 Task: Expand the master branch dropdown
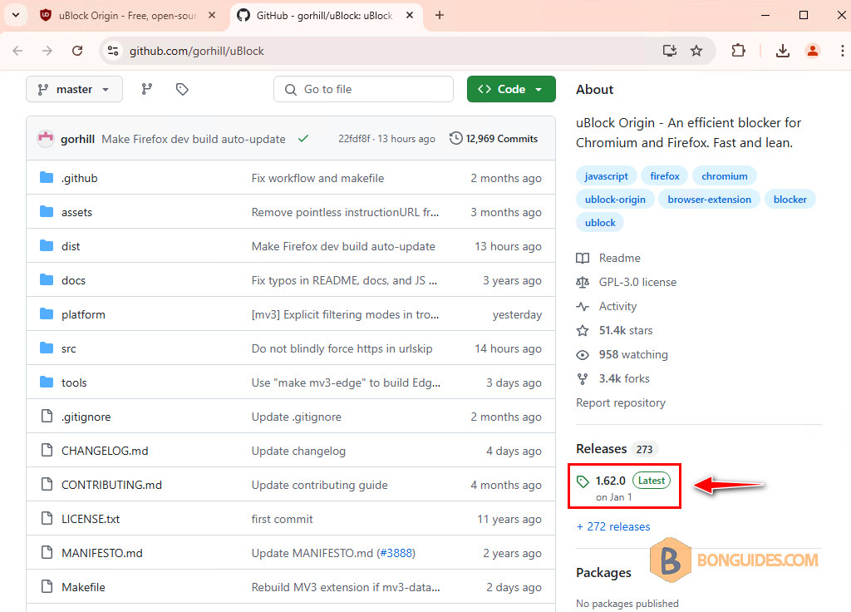click(x=74, y=89)
